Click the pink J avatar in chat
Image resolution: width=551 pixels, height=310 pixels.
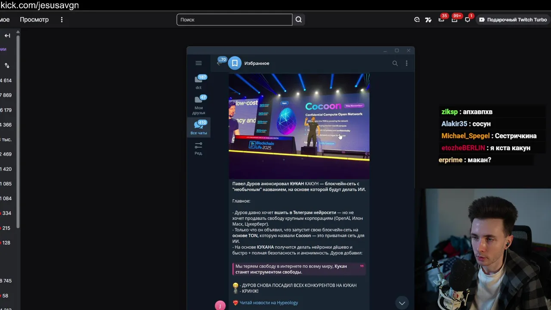tap(220, 305)
